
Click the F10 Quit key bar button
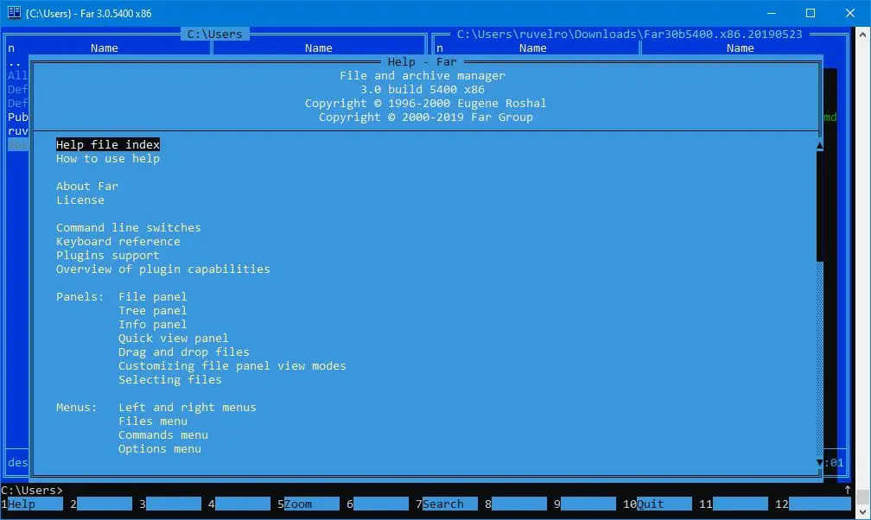click(x=658, y=504)
